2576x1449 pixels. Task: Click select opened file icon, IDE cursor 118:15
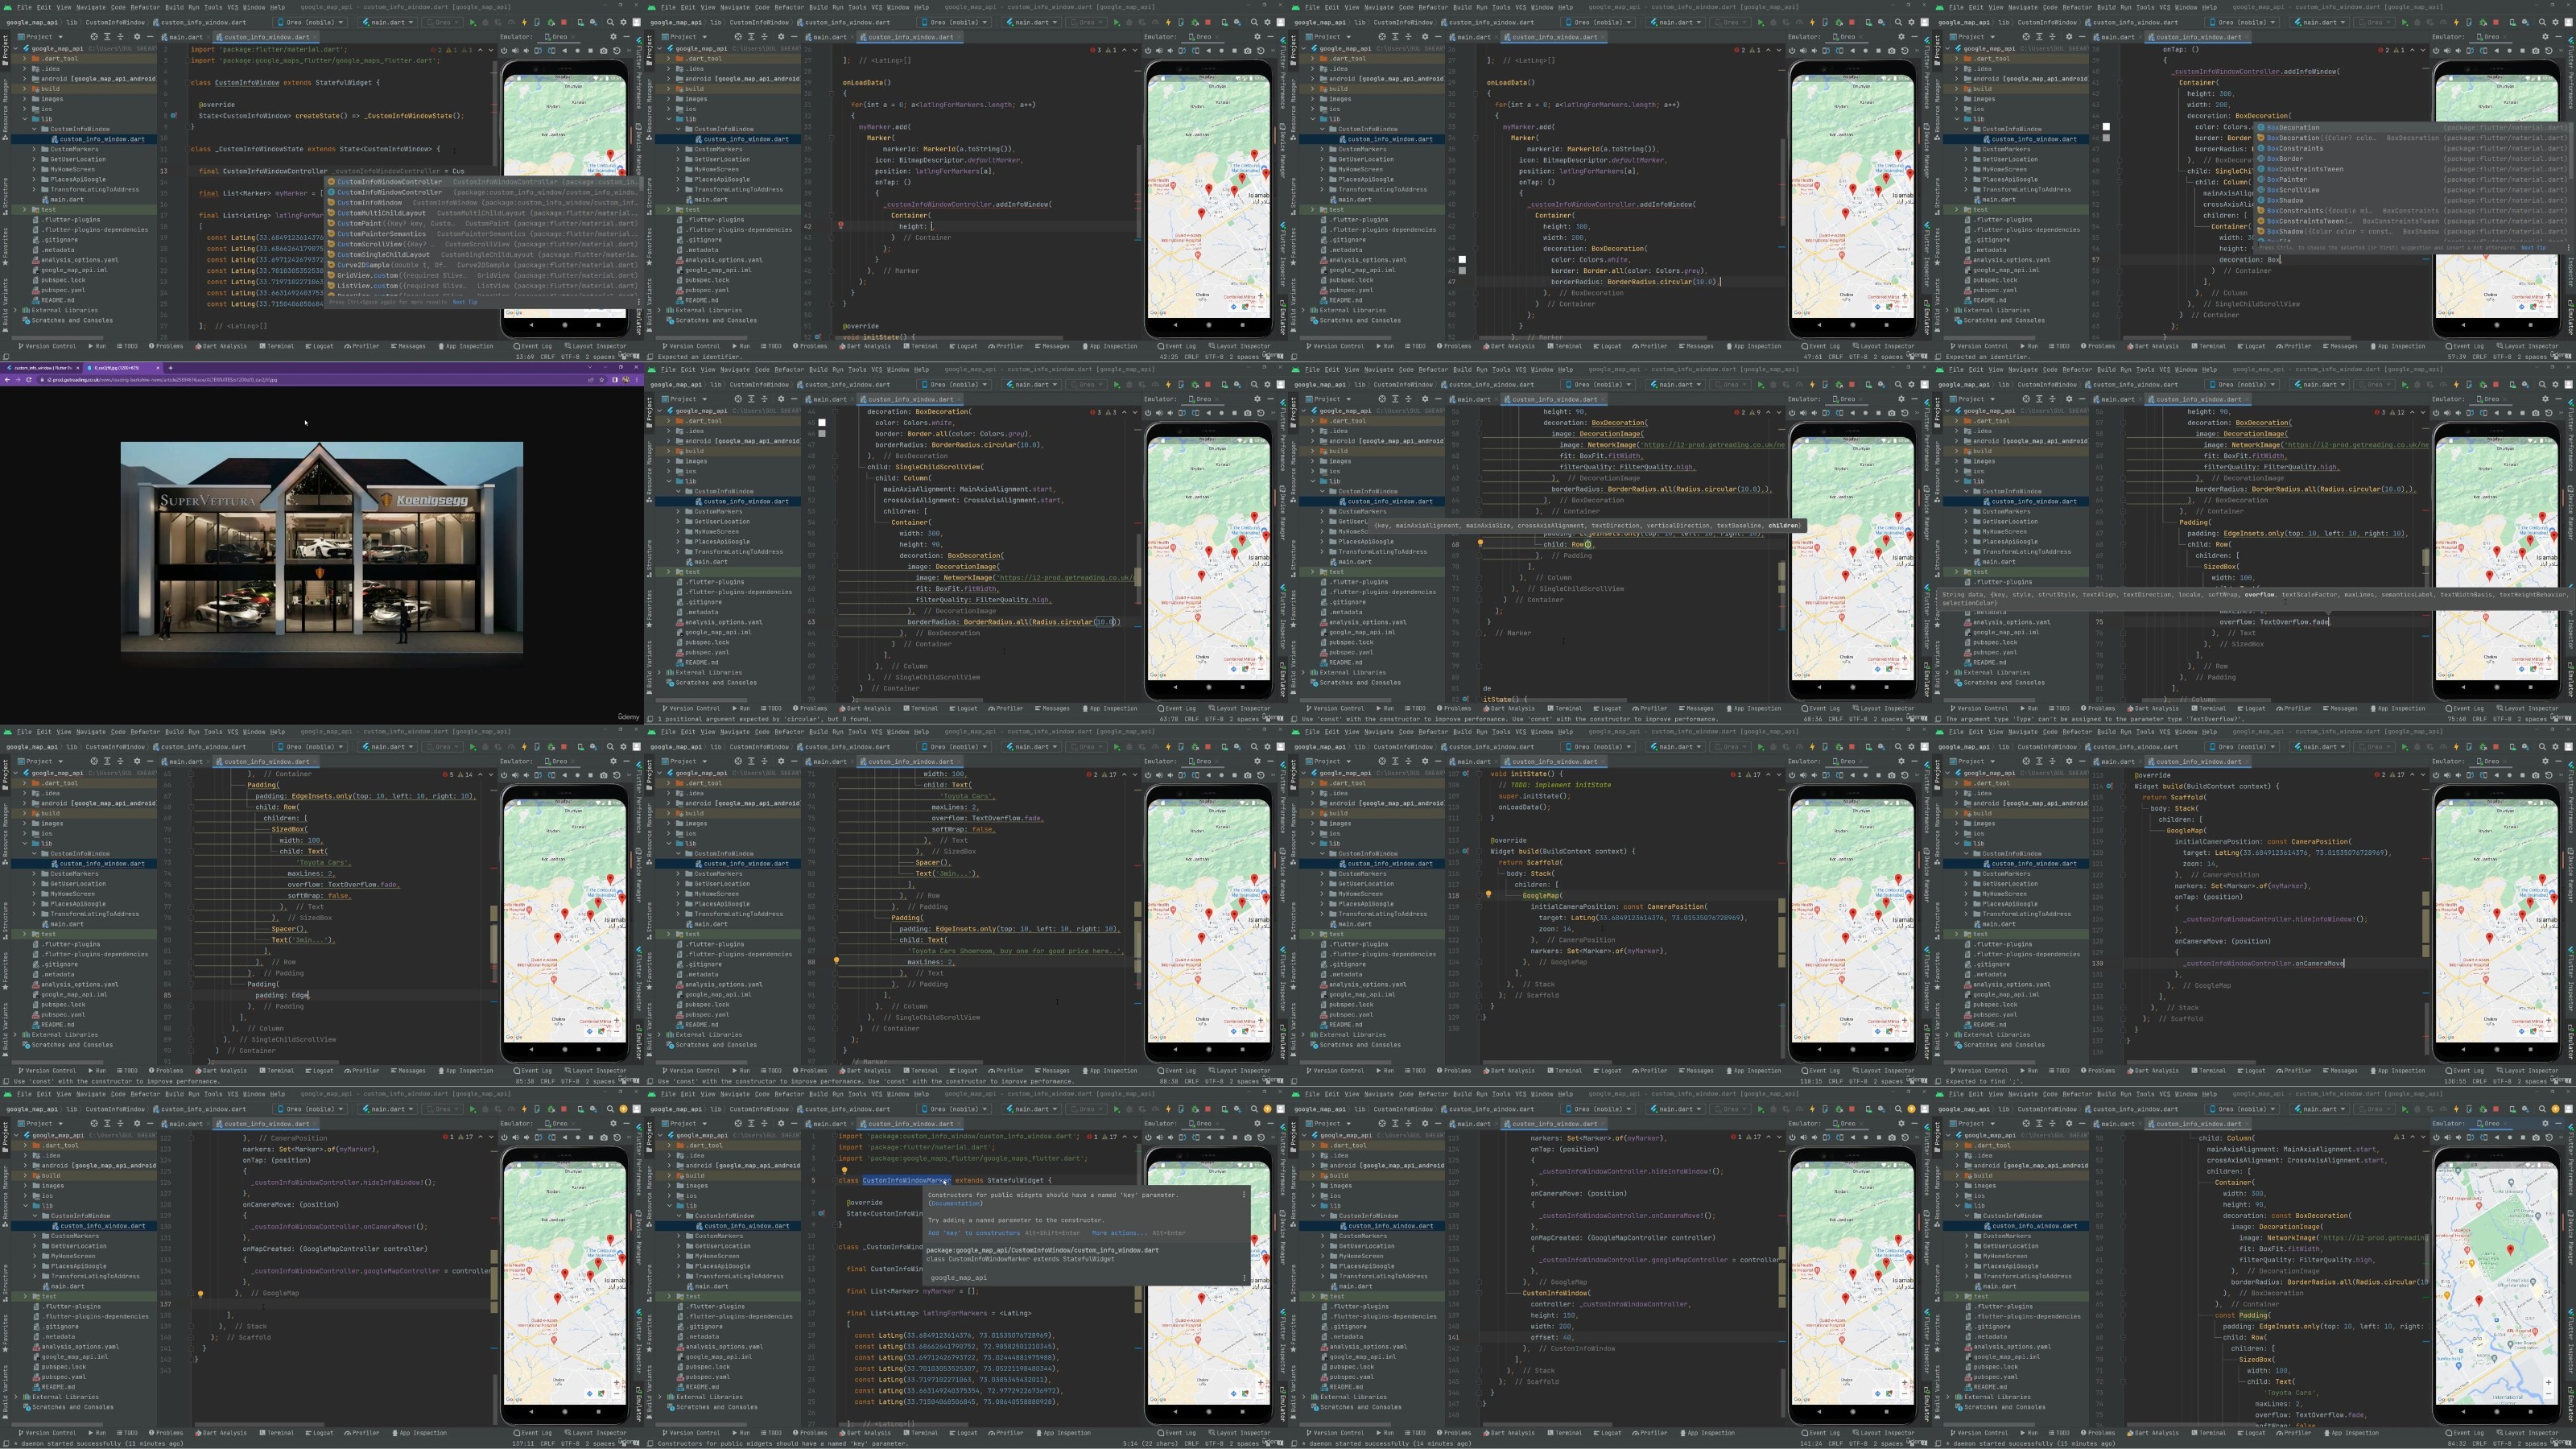(1382, 761)
